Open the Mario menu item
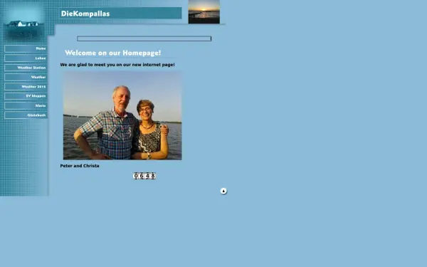This screenshot has height=267, width=427. coord(26,105)
